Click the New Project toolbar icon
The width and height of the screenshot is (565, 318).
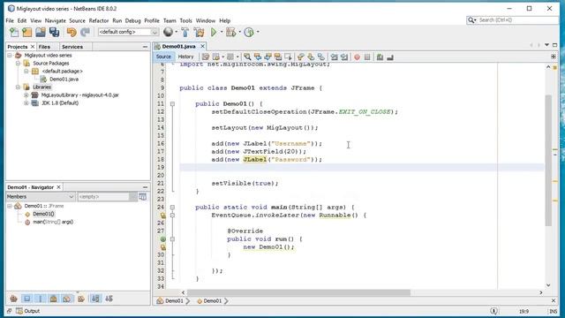pos(27,32)
